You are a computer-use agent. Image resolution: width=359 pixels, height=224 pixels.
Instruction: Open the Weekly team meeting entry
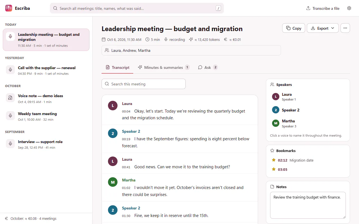tap(46, 116)
